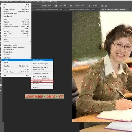132x132 pixels.
Task: Choose New... from File menu
Action: point(16,5)
